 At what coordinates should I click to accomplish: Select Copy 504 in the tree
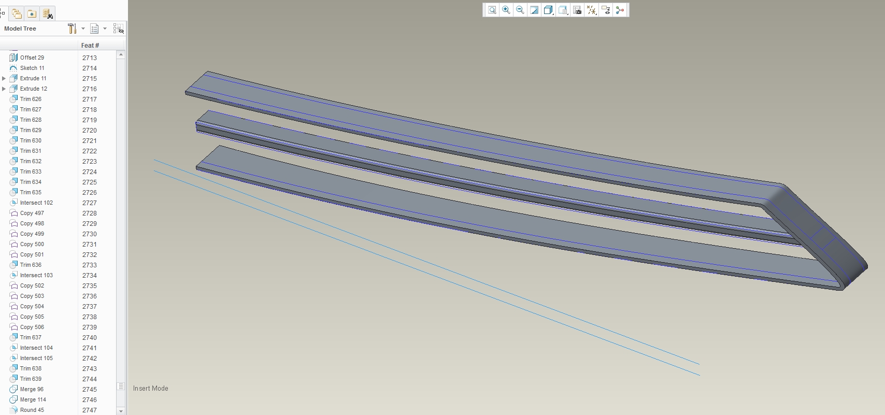tap(32, 306)
